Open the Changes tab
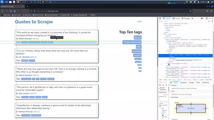Screen dimensions: 214x120 (191, 82)
